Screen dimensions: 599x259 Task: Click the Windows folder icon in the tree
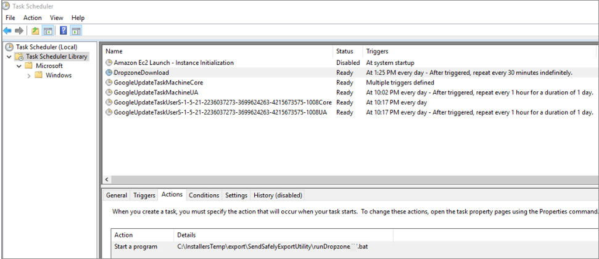coord(39,75)
